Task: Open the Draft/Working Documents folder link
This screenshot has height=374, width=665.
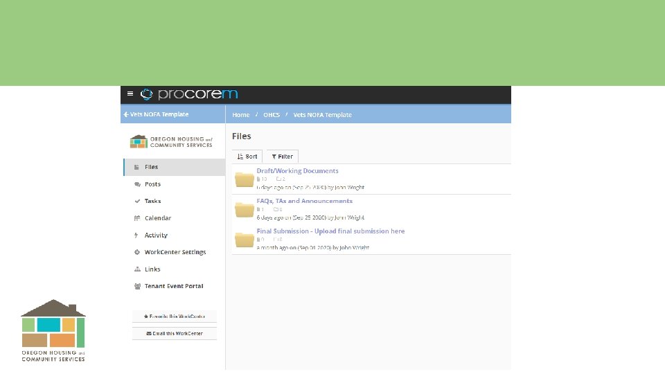Action: coord(297,171)
